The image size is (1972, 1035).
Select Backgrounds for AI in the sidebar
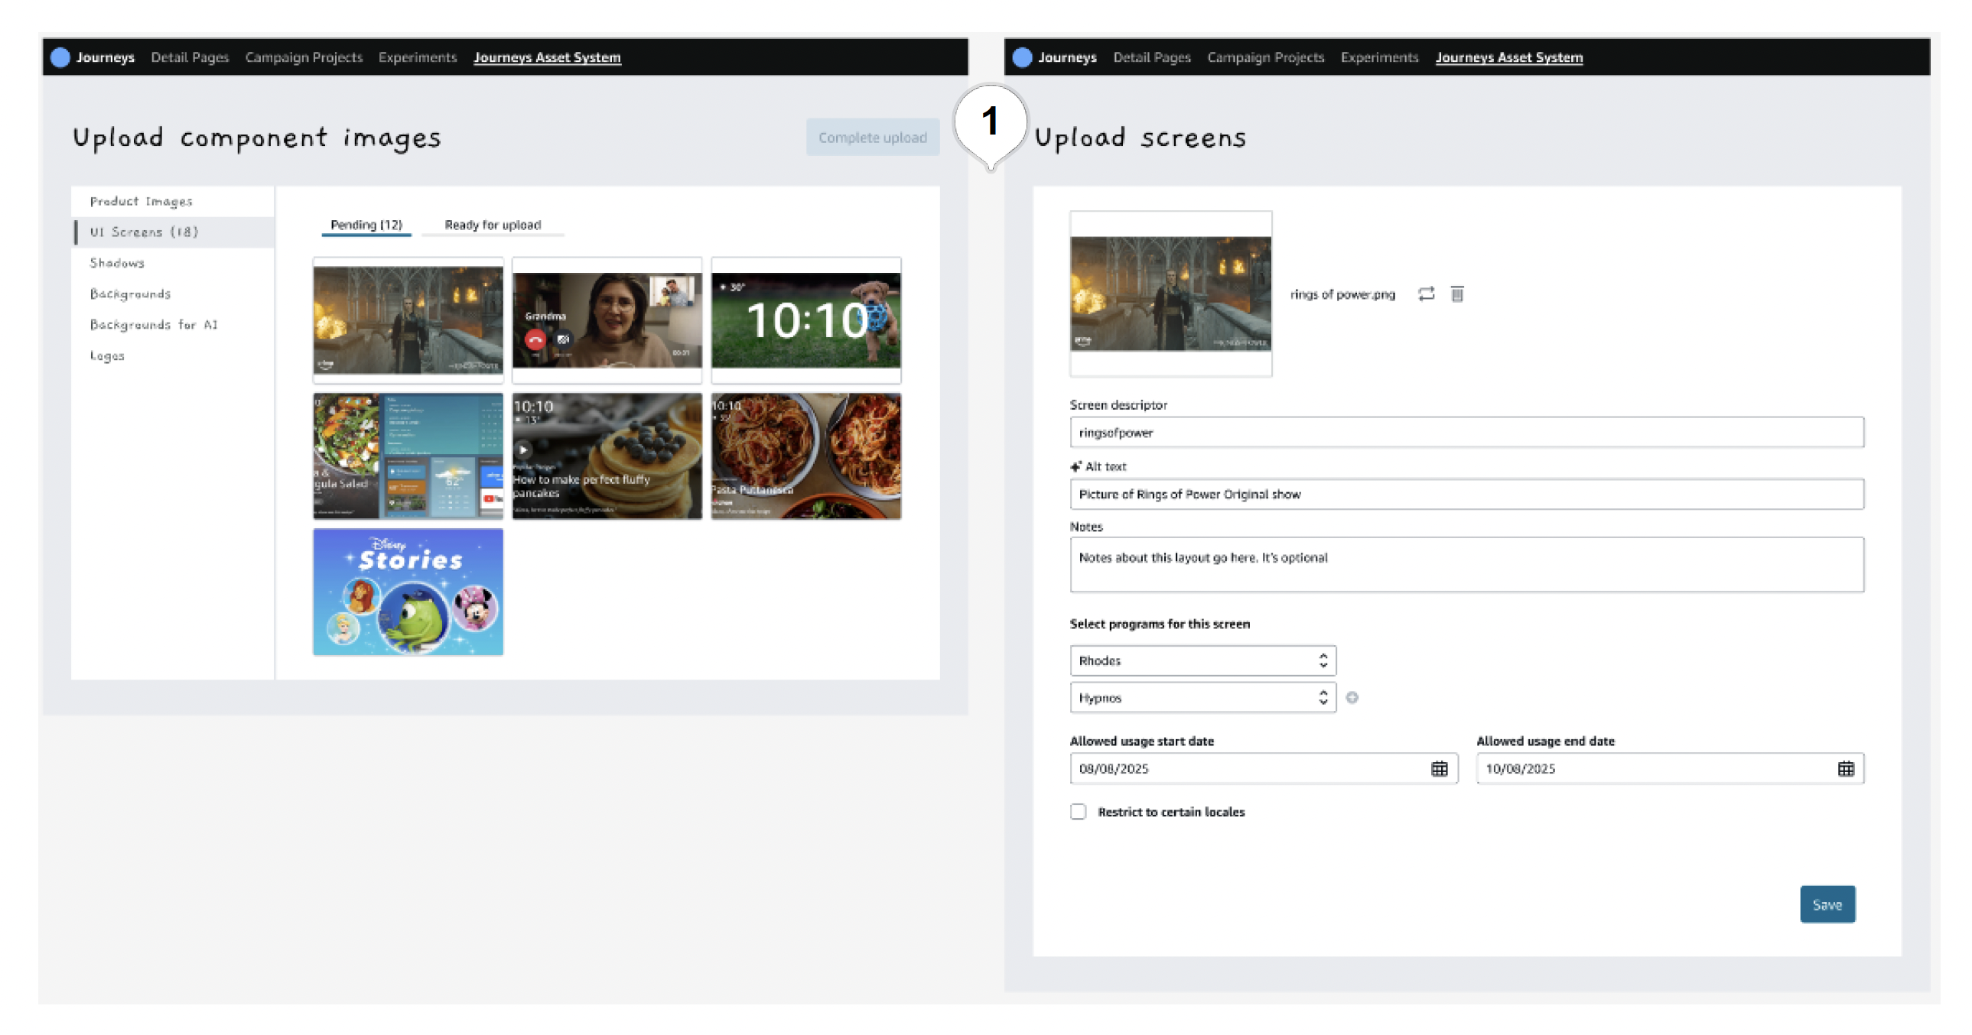pyautogui.click(x=172, y=325)
